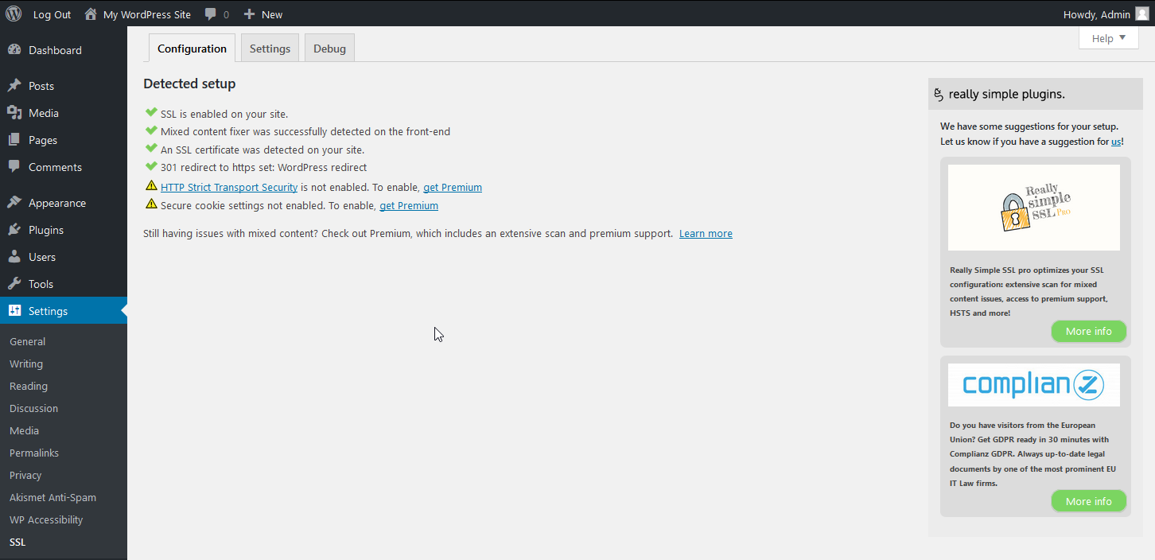Click the Dashboard gauge icon
Image resolution: width=1155 pixels, height=560 pixels.
click(14, 50)
